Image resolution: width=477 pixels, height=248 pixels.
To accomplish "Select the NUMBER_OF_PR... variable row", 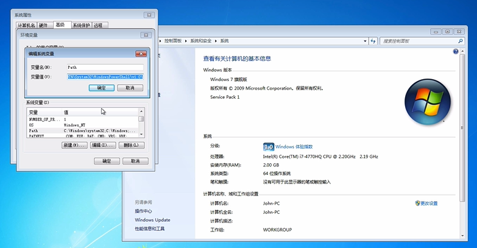I will point(82,119).
